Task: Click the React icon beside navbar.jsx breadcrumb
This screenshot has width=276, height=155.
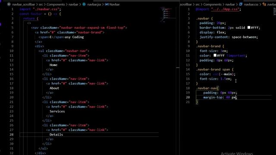Action: pos(84,4)
